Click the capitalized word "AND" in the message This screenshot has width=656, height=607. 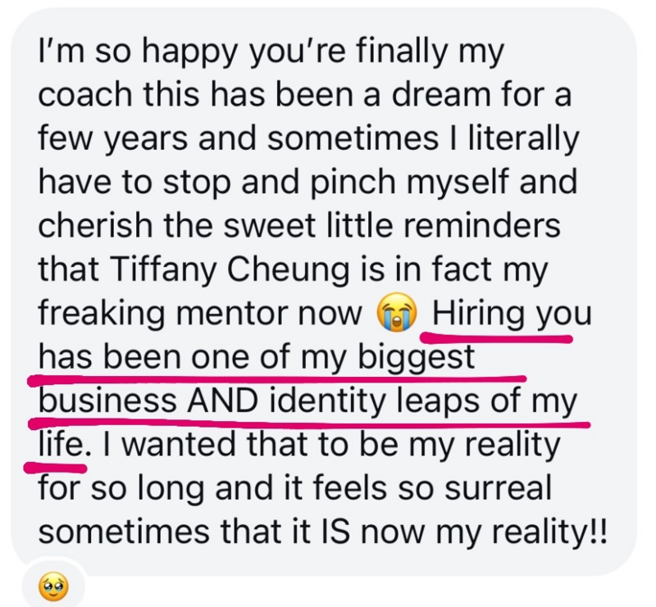point(221,400)
